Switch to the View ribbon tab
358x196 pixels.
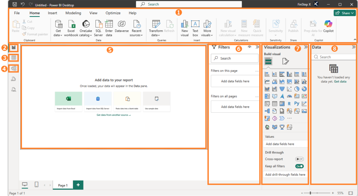pos(93,13)
